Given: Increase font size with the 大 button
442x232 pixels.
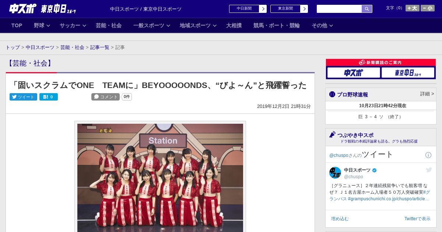Looking at the screenshot, I should [x=412, y=8].
